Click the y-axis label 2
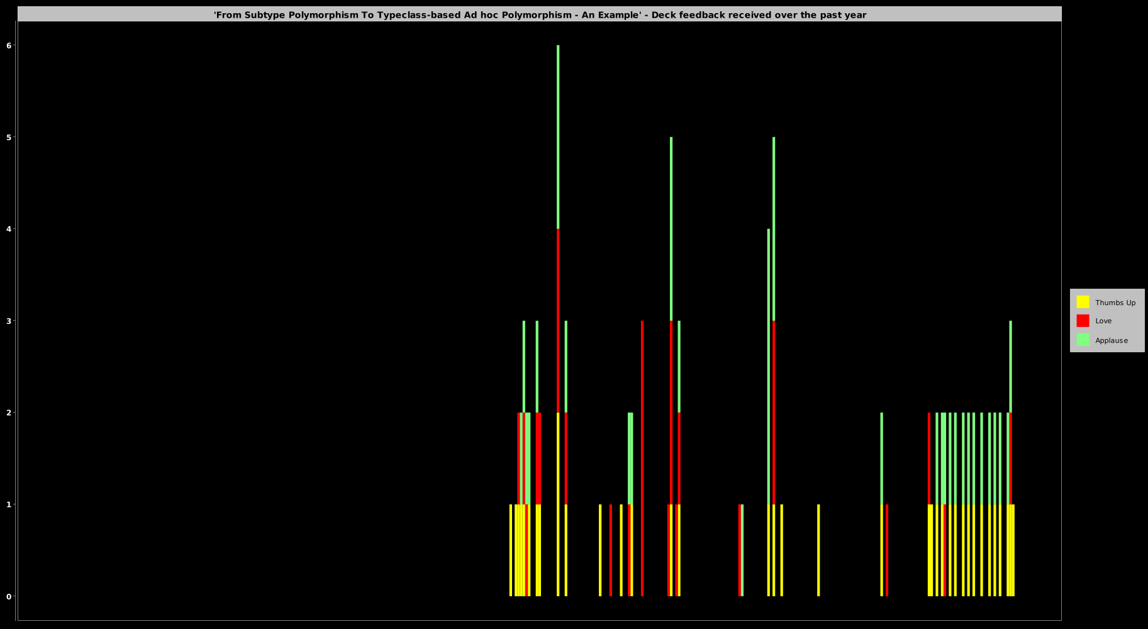This screenshot has height=629, width=1148. 9,413
